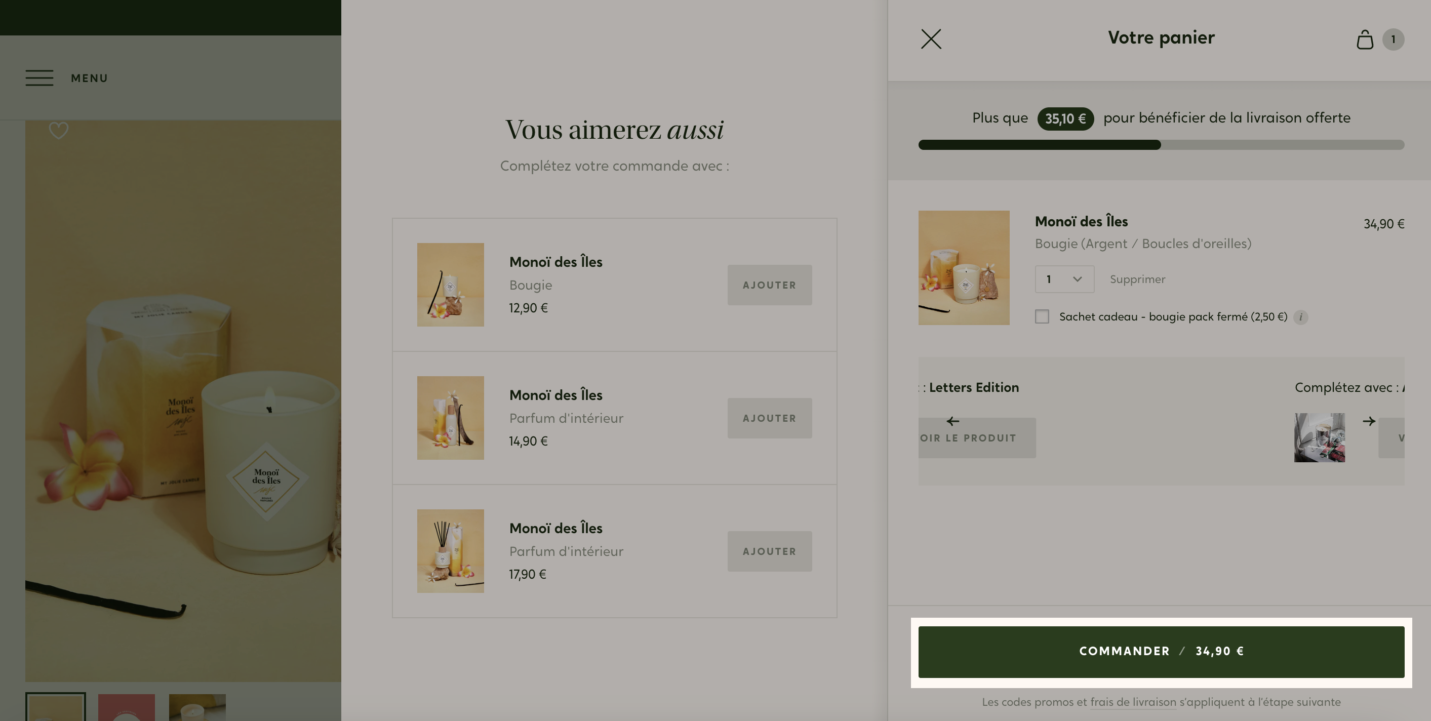Add Parfum d'intérieur priced 14,90 €
The height and width of the screenshot is (721, 1431).
769,418
